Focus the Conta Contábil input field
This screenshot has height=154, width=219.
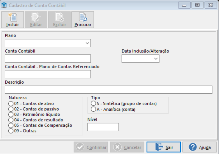coord(48,58)
